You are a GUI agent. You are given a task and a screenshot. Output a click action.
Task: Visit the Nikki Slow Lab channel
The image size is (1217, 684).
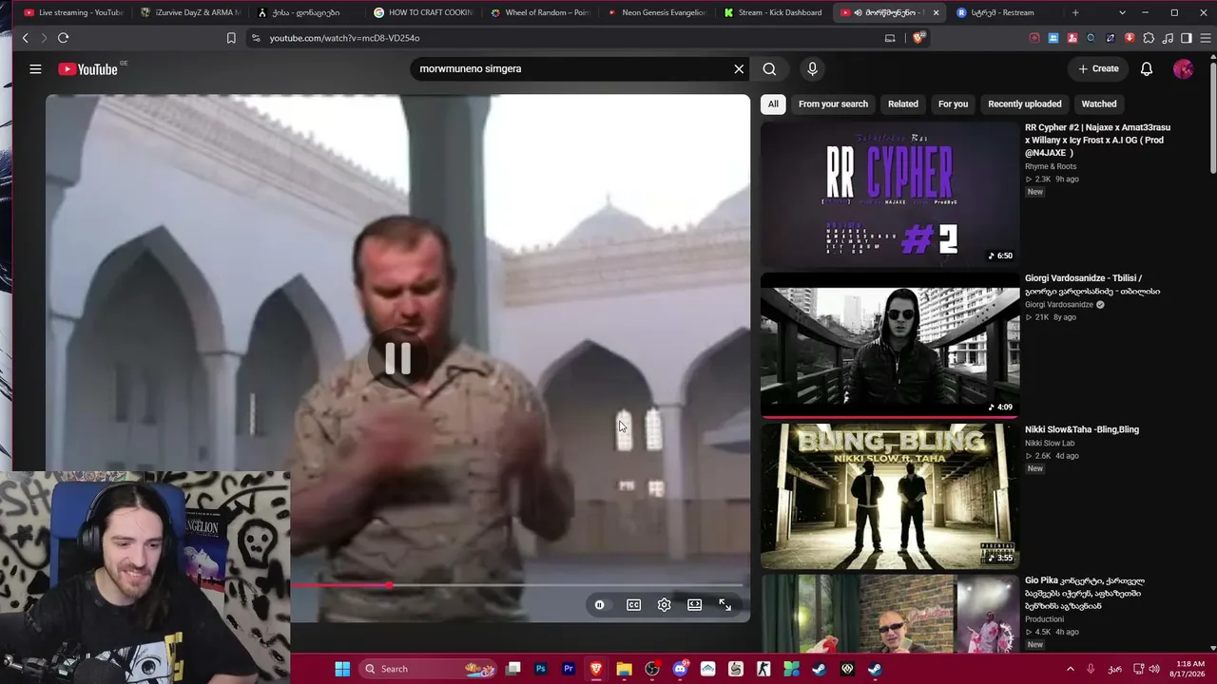[x=1050, y=444]
